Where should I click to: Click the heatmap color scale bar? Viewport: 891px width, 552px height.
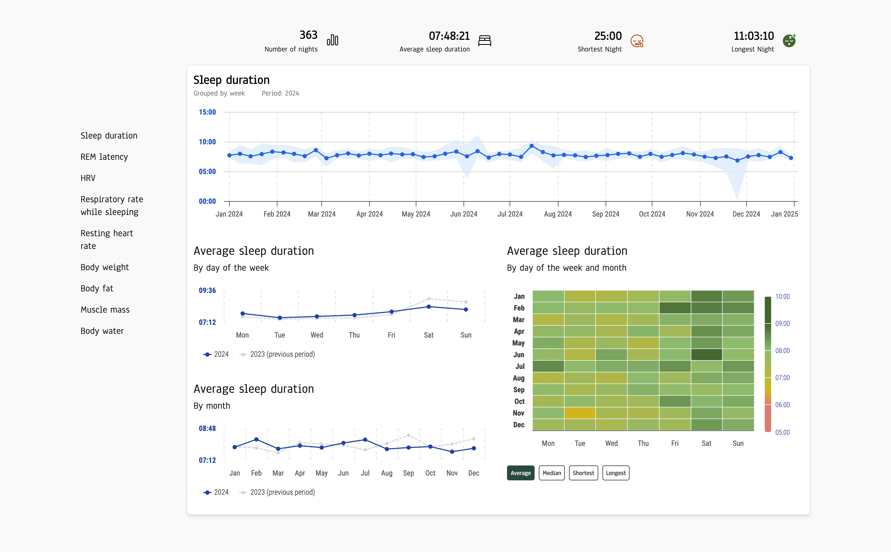tap(768, 364)
